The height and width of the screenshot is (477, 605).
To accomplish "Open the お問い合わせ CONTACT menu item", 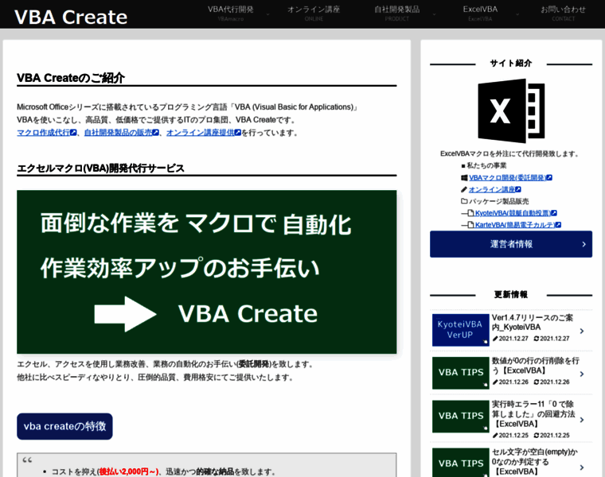I will point(563,14).
